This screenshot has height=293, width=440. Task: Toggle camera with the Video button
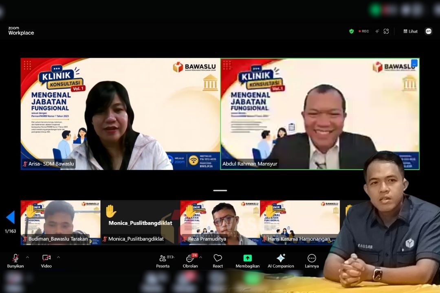tap(46, 261)
